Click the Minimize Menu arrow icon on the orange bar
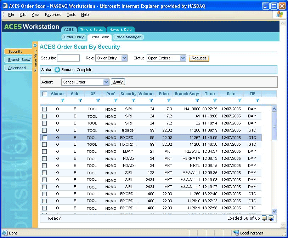 pyautogui.click(x=35, y=45)
